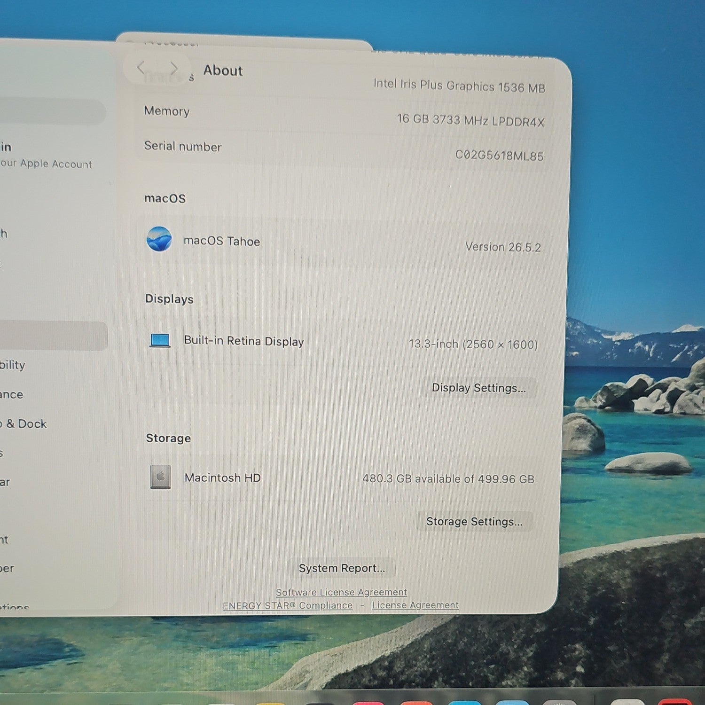Image resolution: width=705 pixels, height=705 pixels.
Task: Open Storage Settings
Action: point(474,521)
